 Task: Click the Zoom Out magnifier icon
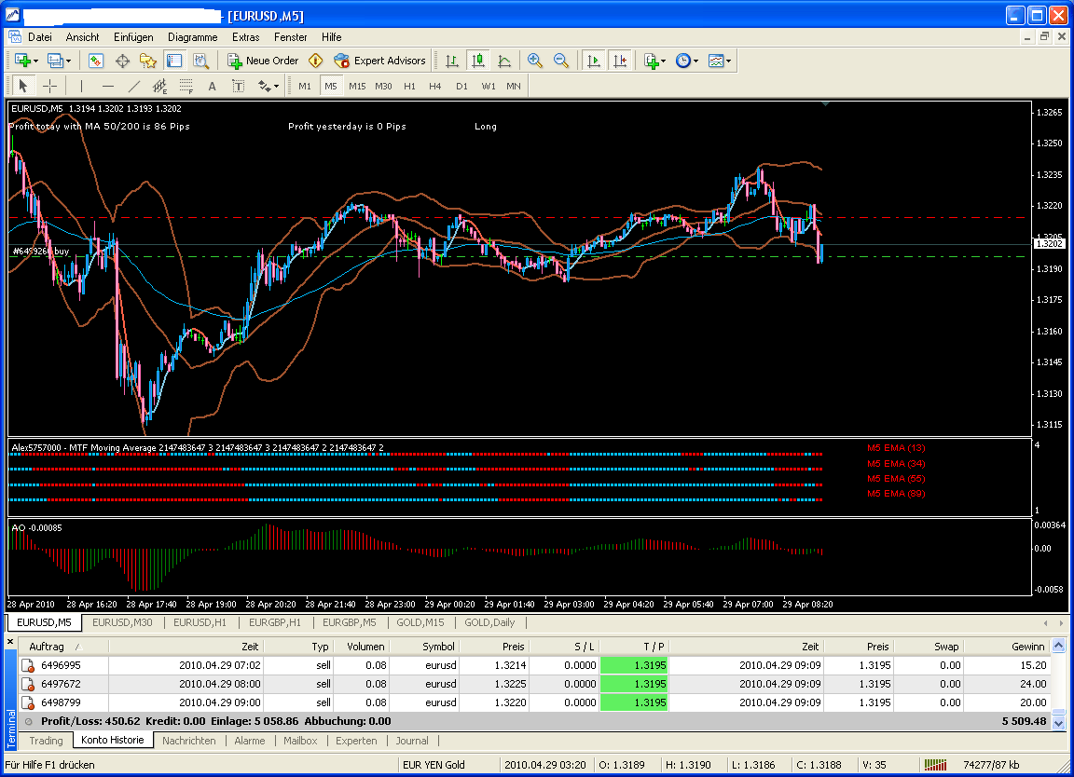point(561,61)
